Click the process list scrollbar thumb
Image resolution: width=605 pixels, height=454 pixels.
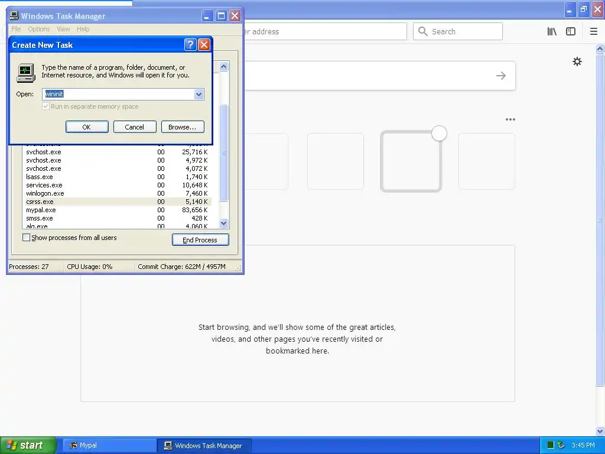pos(224,153)
